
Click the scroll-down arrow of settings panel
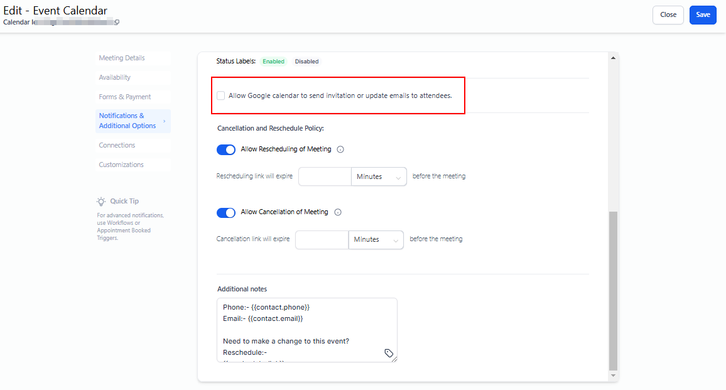(x=614, y=376)
